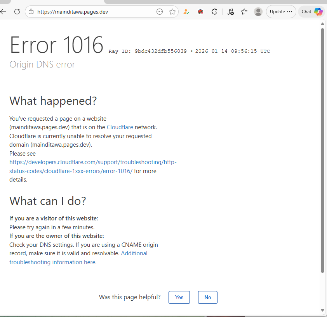Screen dimensions: 327x317
Task: Answer Yes to page helpful question
Action: pos(179,297)
